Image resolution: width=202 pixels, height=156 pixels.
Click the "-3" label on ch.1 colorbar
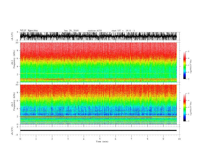tap(188, 51)
